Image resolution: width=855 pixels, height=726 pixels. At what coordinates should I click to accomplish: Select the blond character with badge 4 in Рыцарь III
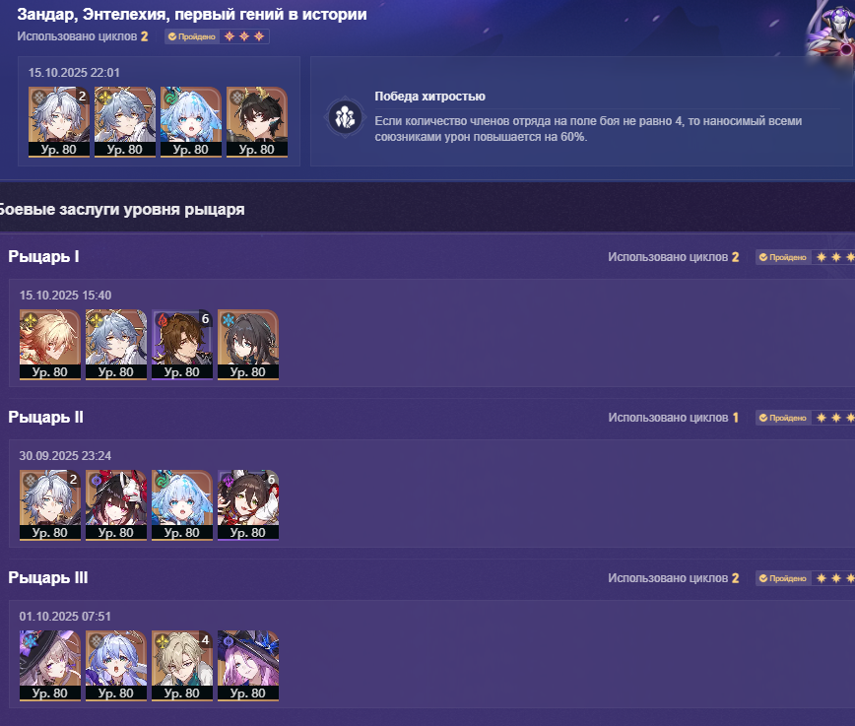click(182, 666)
